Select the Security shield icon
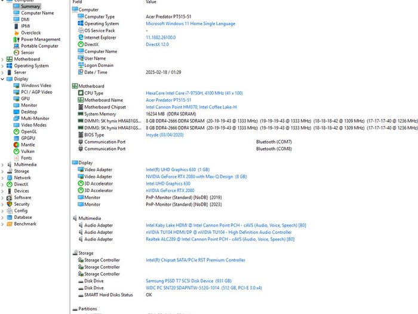The height and width of the screenshot is (314, 418). [10, 204]
